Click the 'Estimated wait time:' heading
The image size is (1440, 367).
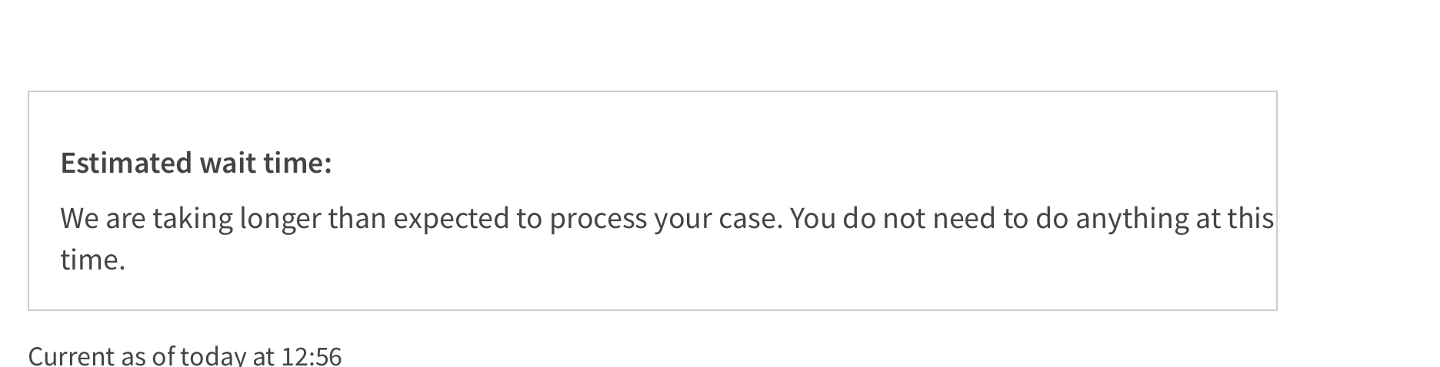click(196, 164)
